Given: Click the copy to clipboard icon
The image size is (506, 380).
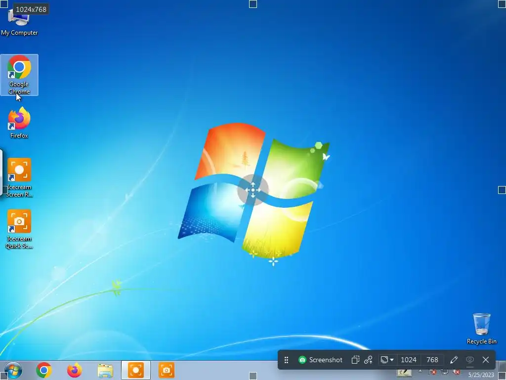Looking at the screenshot, I should coord(355,360).
